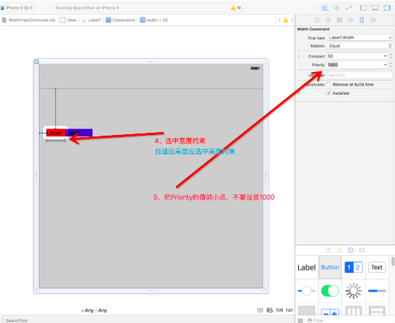Click width = 50 in jump bar
The image size is (395, 323).
coord(154,20)
